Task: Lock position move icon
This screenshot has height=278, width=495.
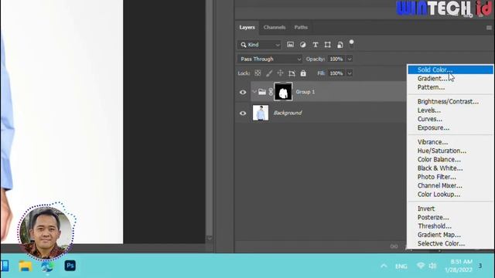Action: (x=280, y=73)
